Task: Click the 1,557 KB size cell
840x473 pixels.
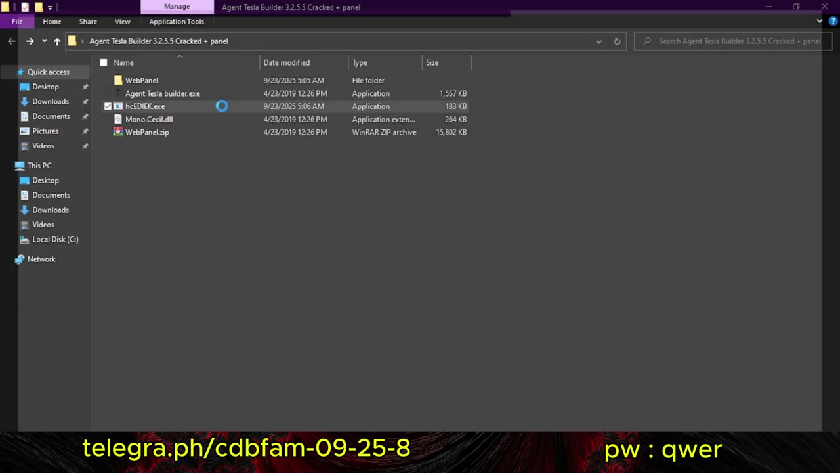Action: pyautogui.click(x=453, y=93)
